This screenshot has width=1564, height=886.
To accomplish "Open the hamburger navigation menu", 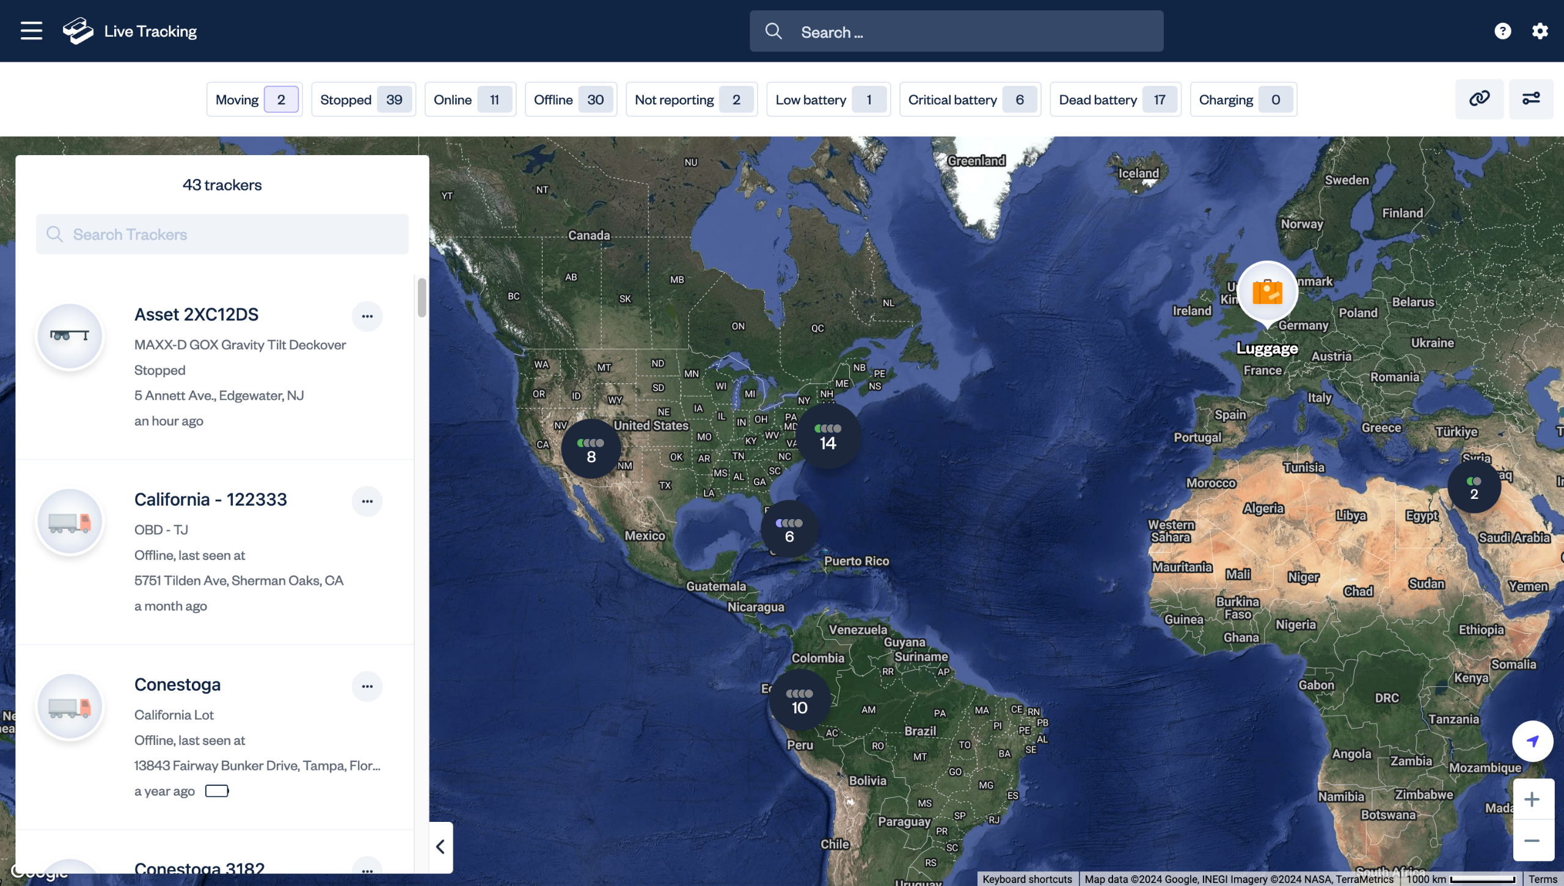I will tap(31, 31).
